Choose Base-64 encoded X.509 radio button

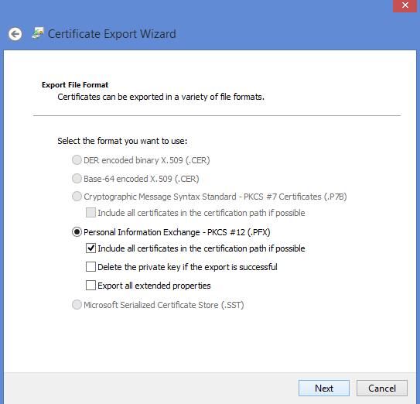pos(77,179)
